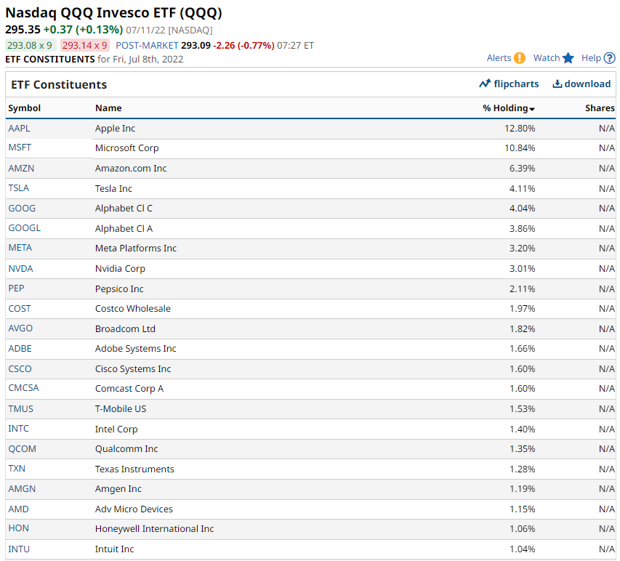This screenshot has height=561, width=620.
Task: Open the flipcharts link
Action: tap(516, 84)
